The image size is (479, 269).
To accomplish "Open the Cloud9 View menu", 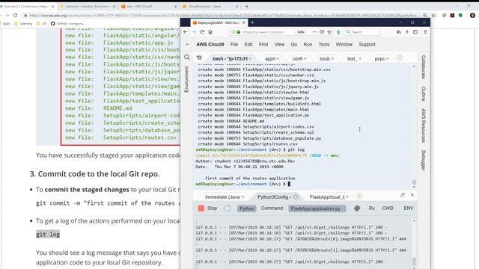I will [x=279, y=44].
